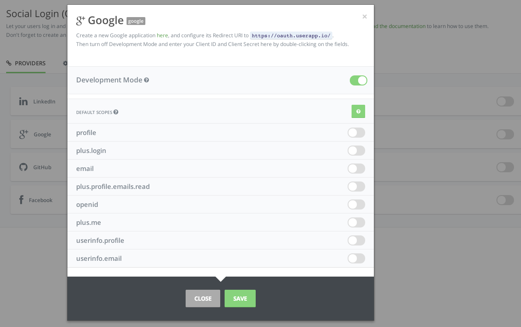Switch on the openid scope
This screenshot has height=327, width=521.
point(356,205)
